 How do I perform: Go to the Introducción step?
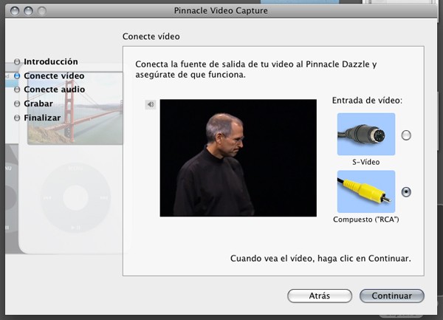click(x=51, y=61)
